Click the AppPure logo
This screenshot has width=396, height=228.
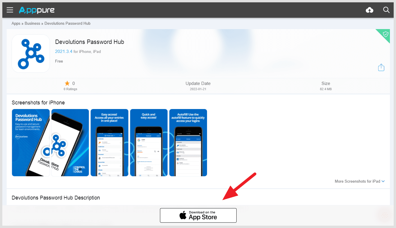coord(37,10)
